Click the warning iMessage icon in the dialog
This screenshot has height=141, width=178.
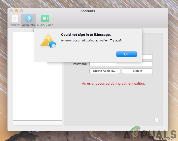coord(48,41)
